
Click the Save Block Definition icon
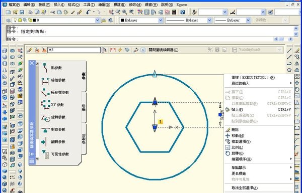click(x=37, y=50)
